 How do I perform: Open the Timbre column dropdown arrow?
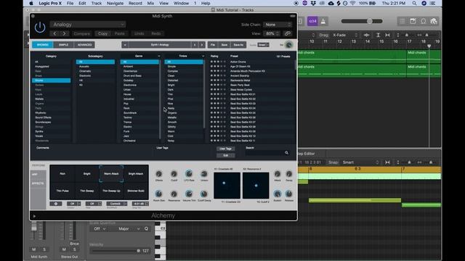(203, 56)
